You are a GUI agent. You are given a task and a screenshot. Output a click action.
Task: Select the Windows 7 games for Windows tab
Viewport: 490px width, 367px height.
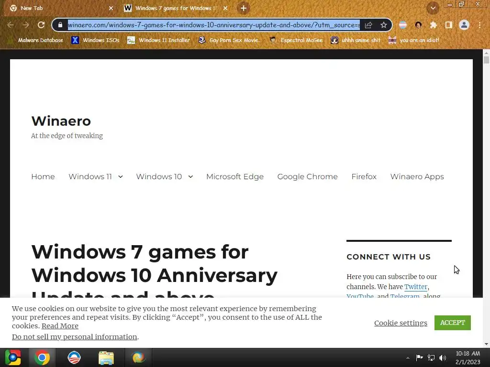pyautogui.click(x=176, y=8)
